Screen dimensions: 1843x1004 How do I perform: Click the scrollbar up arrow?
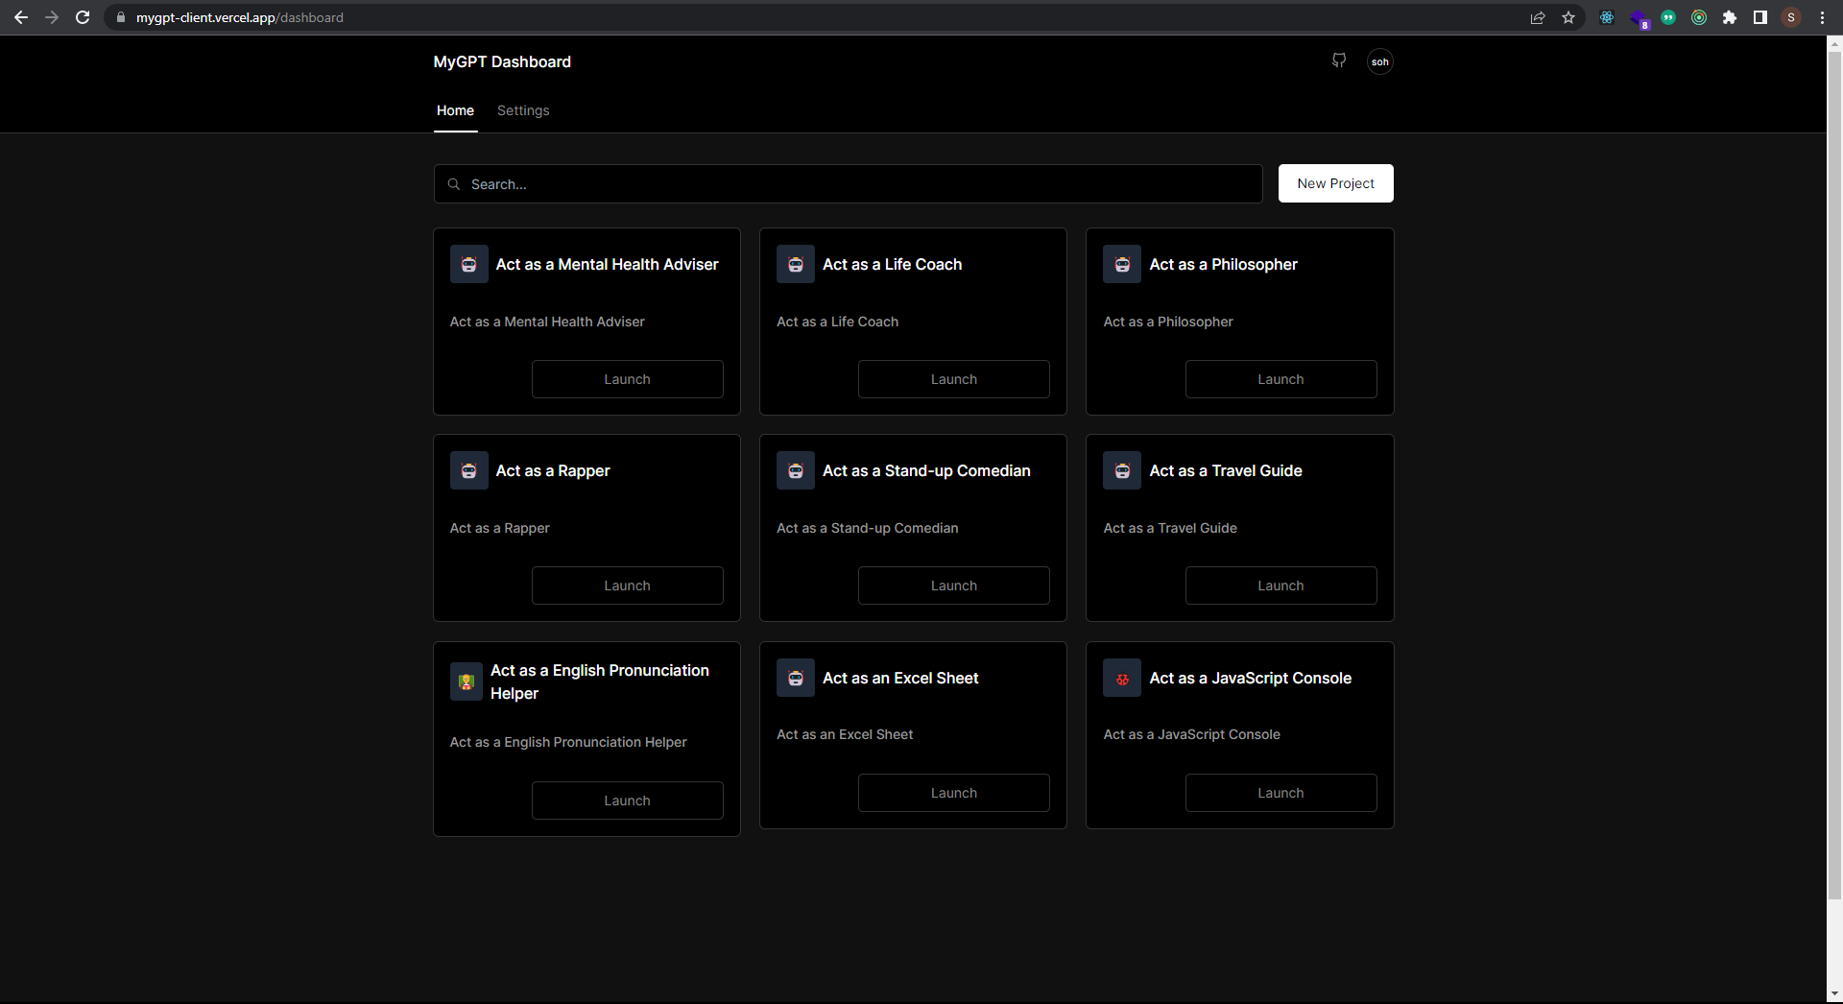(x=1834, y=43)
